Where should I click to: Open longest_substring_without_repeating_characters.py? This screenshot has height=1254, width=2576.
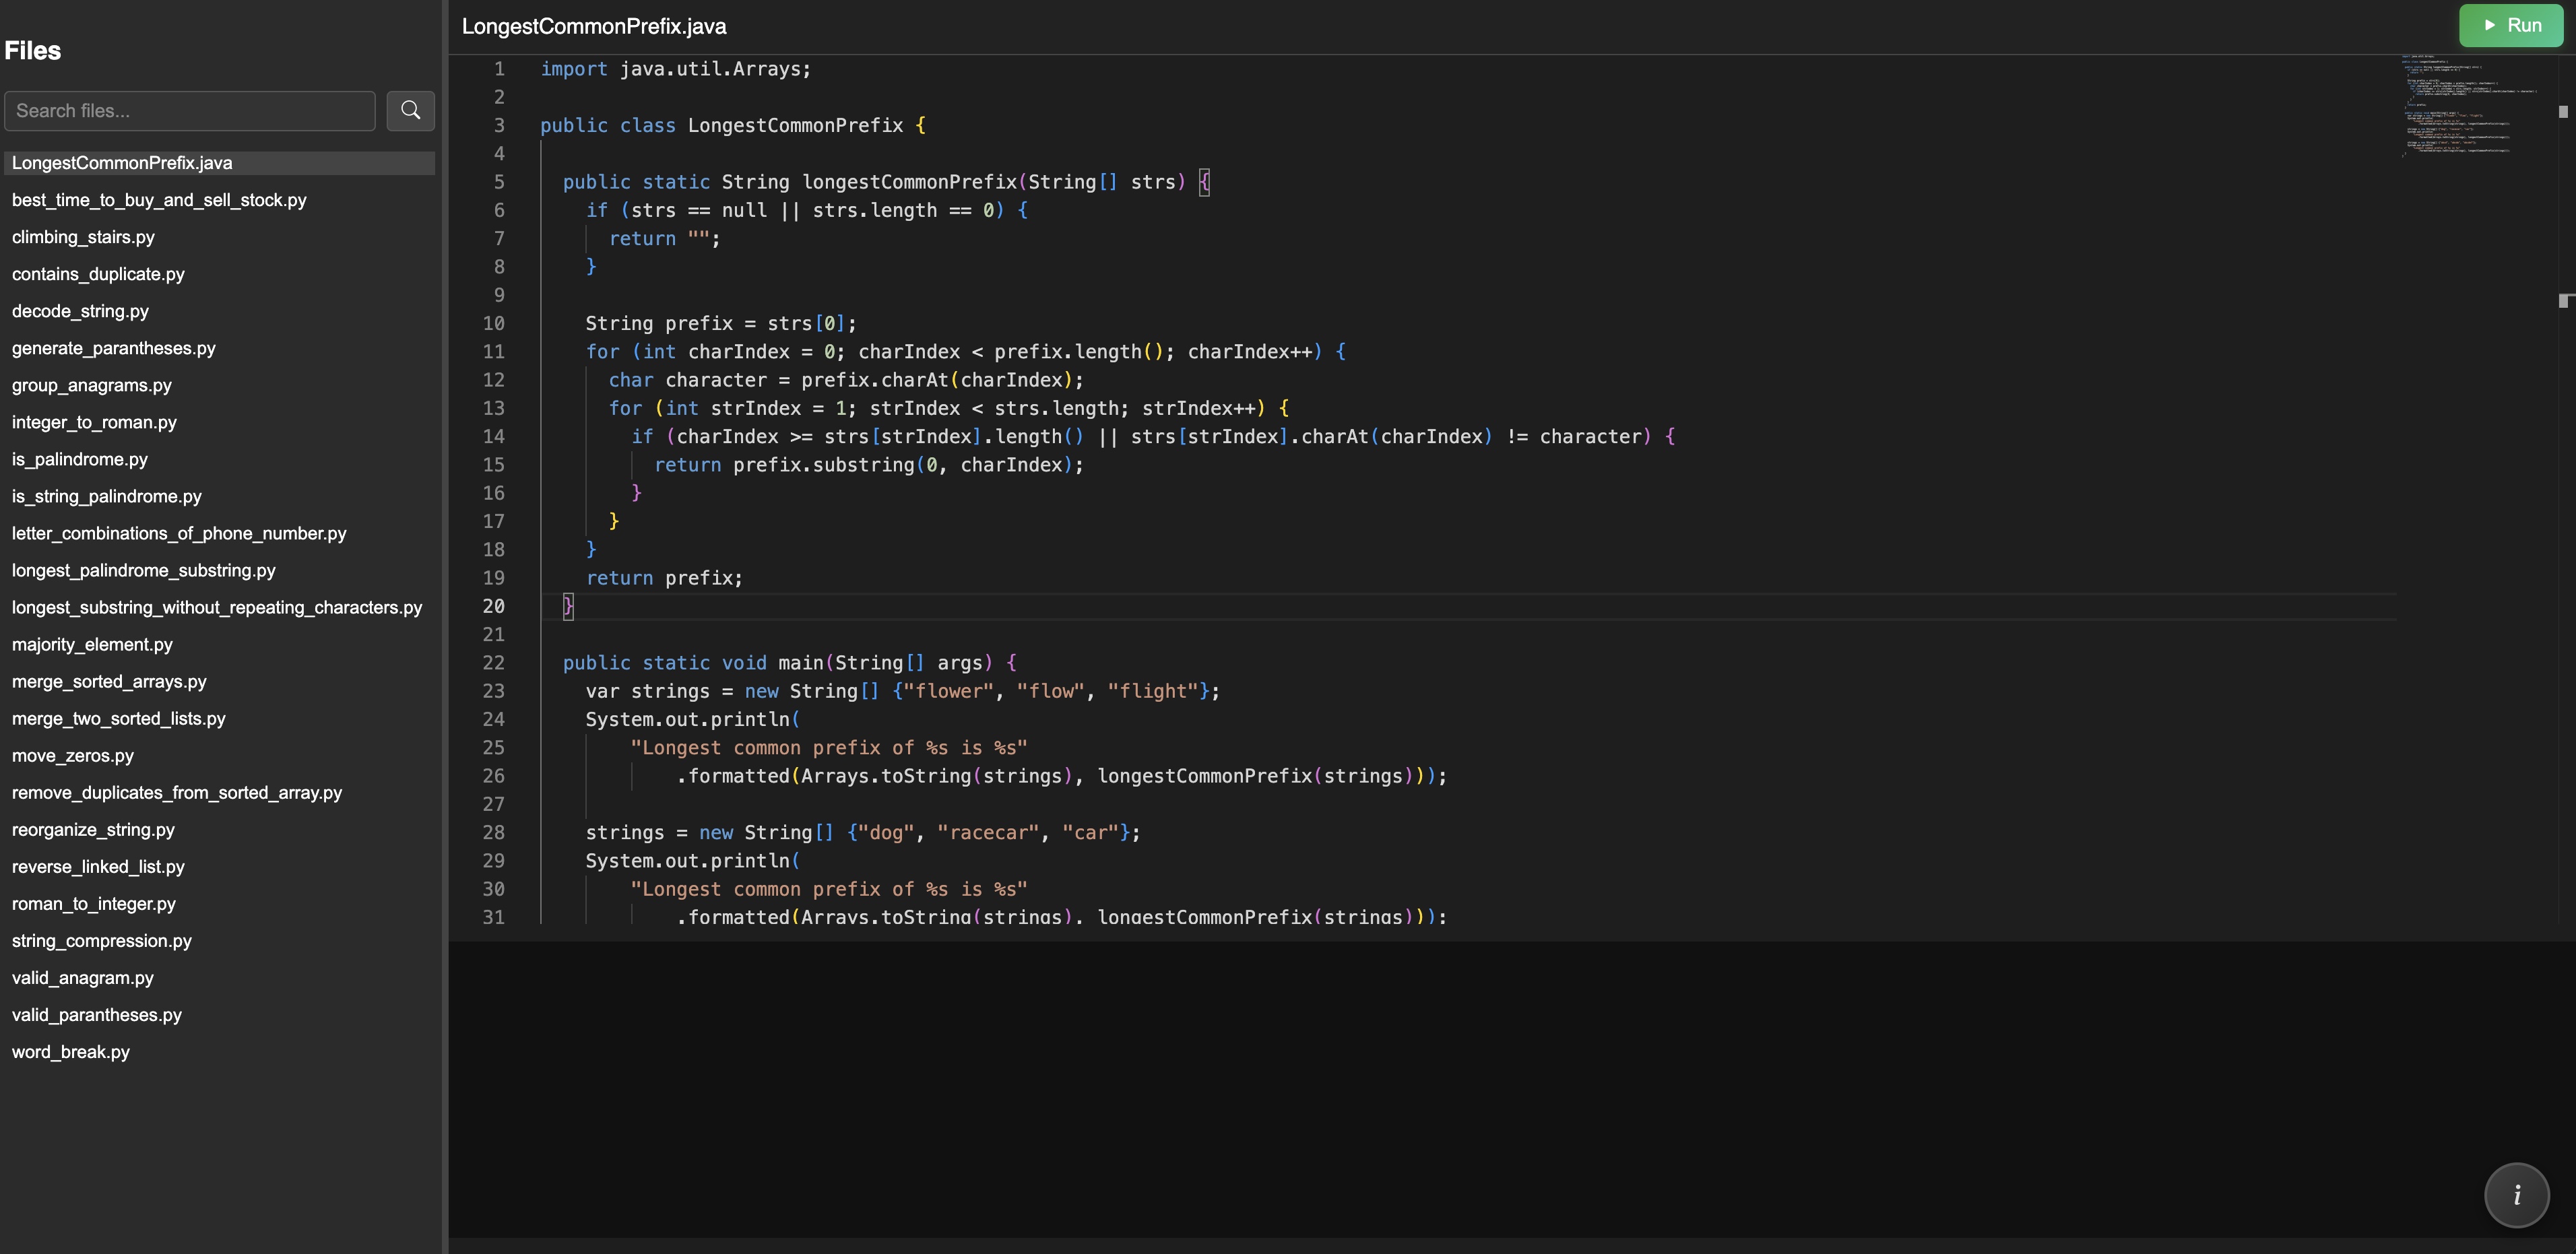coord(216,607)
